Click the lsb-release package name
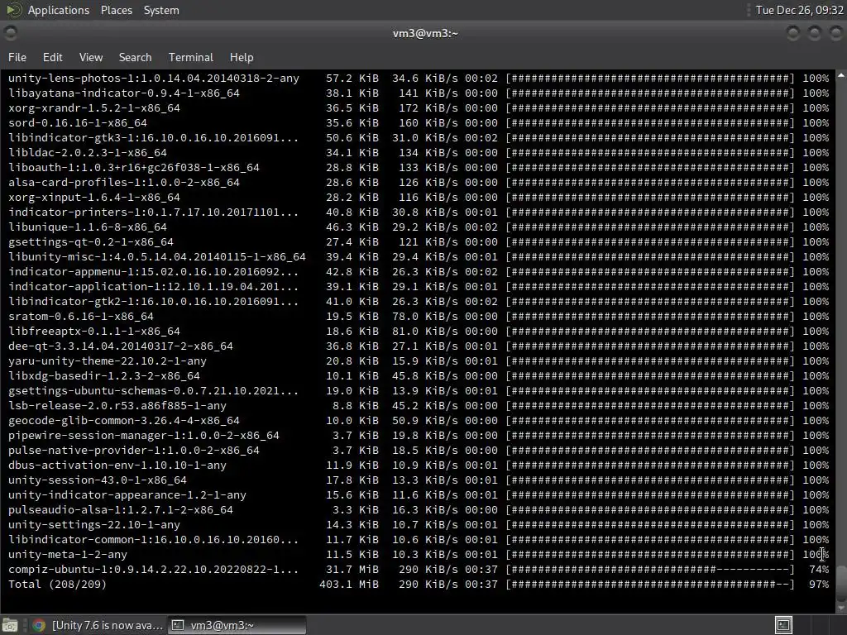The width and height of the screenshot is (847, 635). [117, 405]
